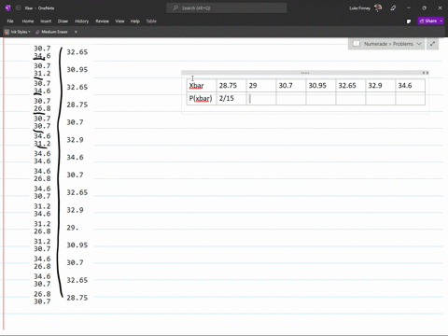Click empty P(xbar) cell under 32.65
448x336 pixels.
pyautogui.click(x=351, y=99)
